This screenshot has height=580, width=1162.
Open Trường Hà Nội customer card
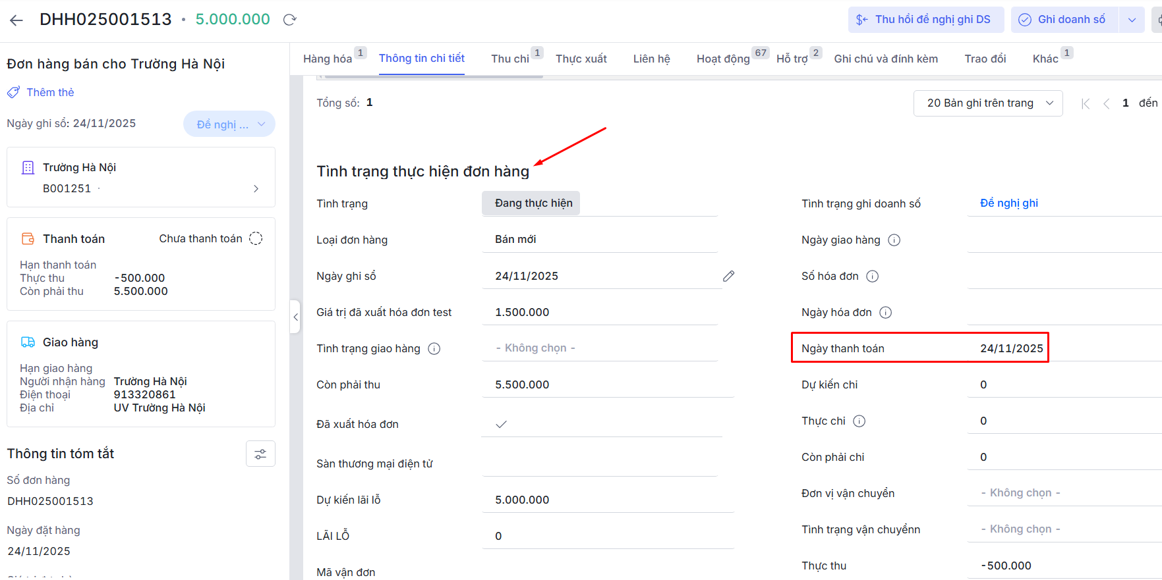coord(141,178)
